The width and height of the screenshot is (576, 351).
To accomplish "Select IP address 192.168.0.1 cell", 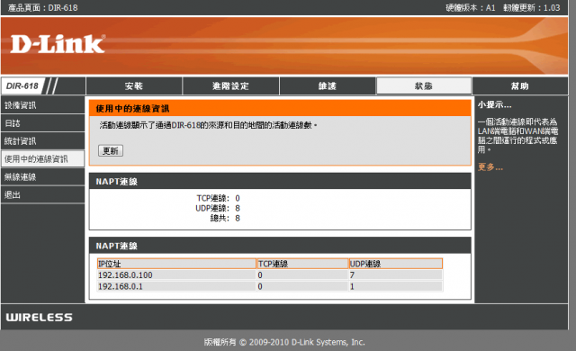I will coord(176,286).
